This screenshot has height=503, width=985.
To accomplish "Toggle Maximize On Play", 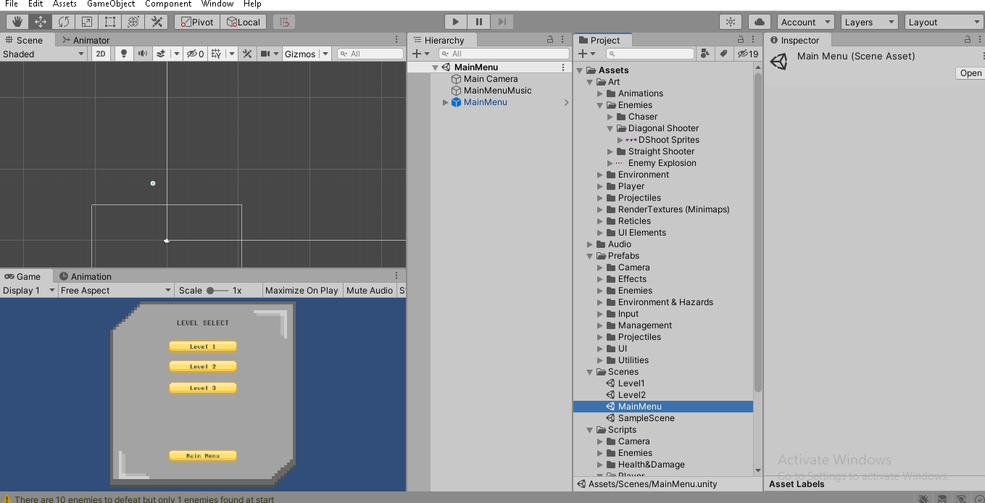I will (x=302, y=290).
